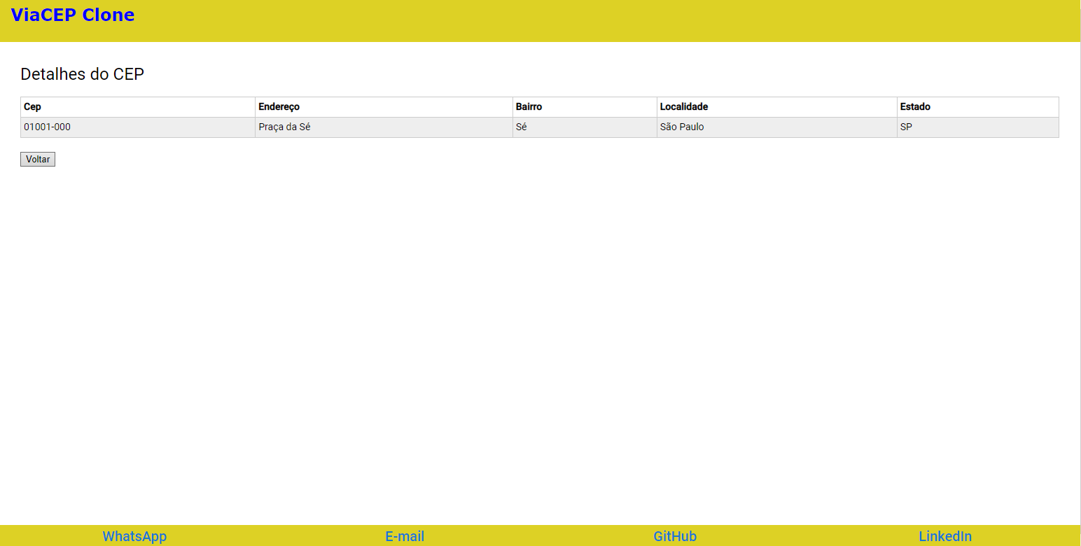Click the CEP value 01001-000
Image resolution: width=1081 pixels, height=546 pixels.
coord(47,127)
